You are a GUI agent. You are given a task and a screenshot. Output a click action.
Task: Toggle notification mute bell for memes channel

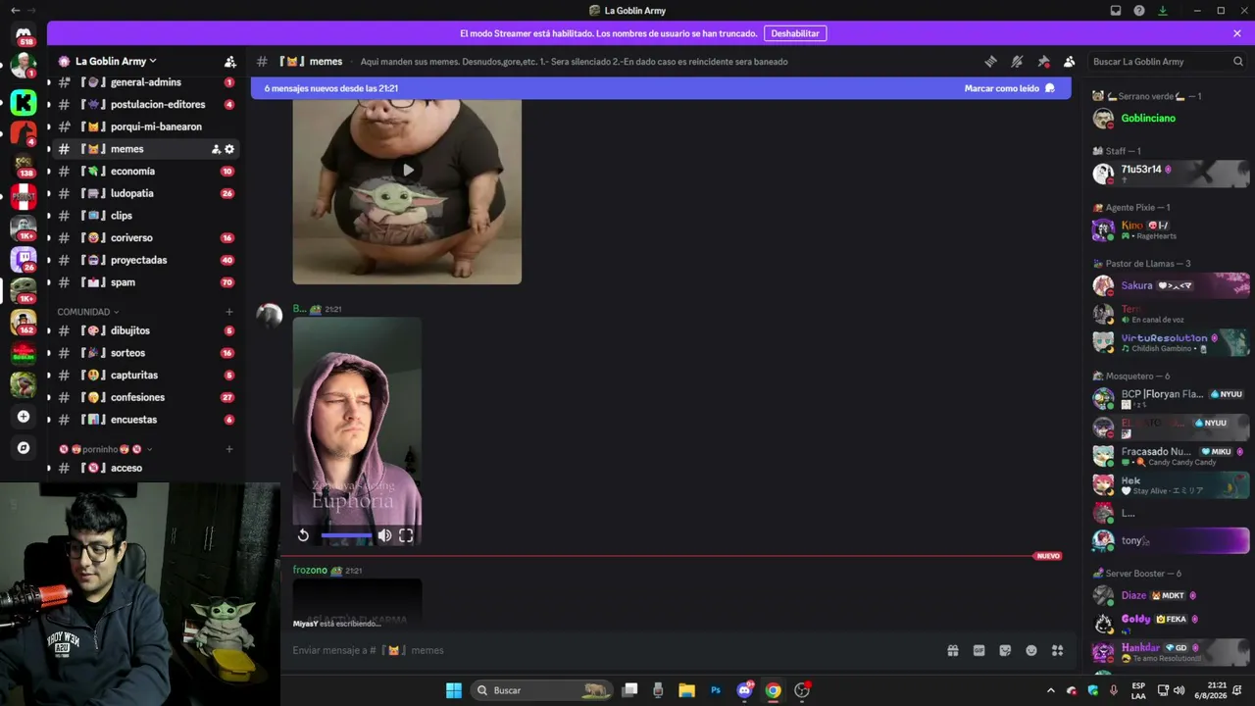pos(1017,61)
